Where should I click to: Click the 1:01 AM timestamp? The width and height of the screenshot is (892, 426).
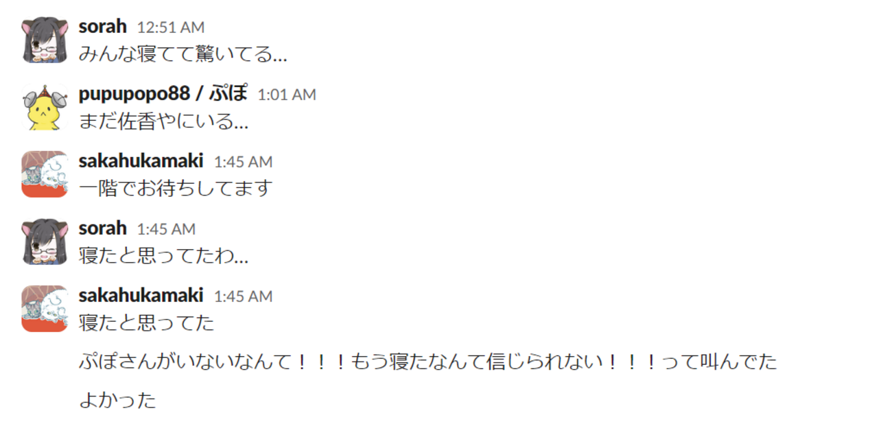point(287,95)
